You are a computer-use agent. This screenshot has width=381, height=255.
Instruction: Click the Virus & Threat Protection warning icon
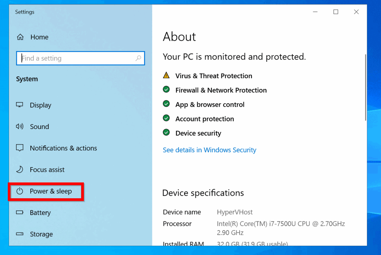point(166,75)
